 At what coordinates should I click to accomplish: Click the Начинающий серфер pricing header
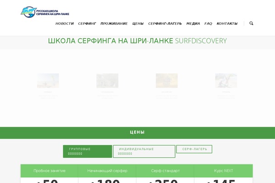click(107, 171)
